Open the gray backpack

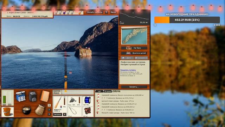33,96
